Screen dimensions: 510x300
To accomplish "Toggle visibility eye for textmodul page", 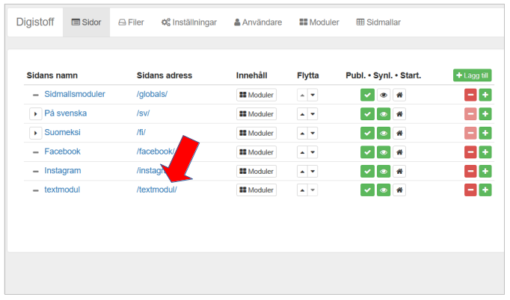I will (384, 190).
